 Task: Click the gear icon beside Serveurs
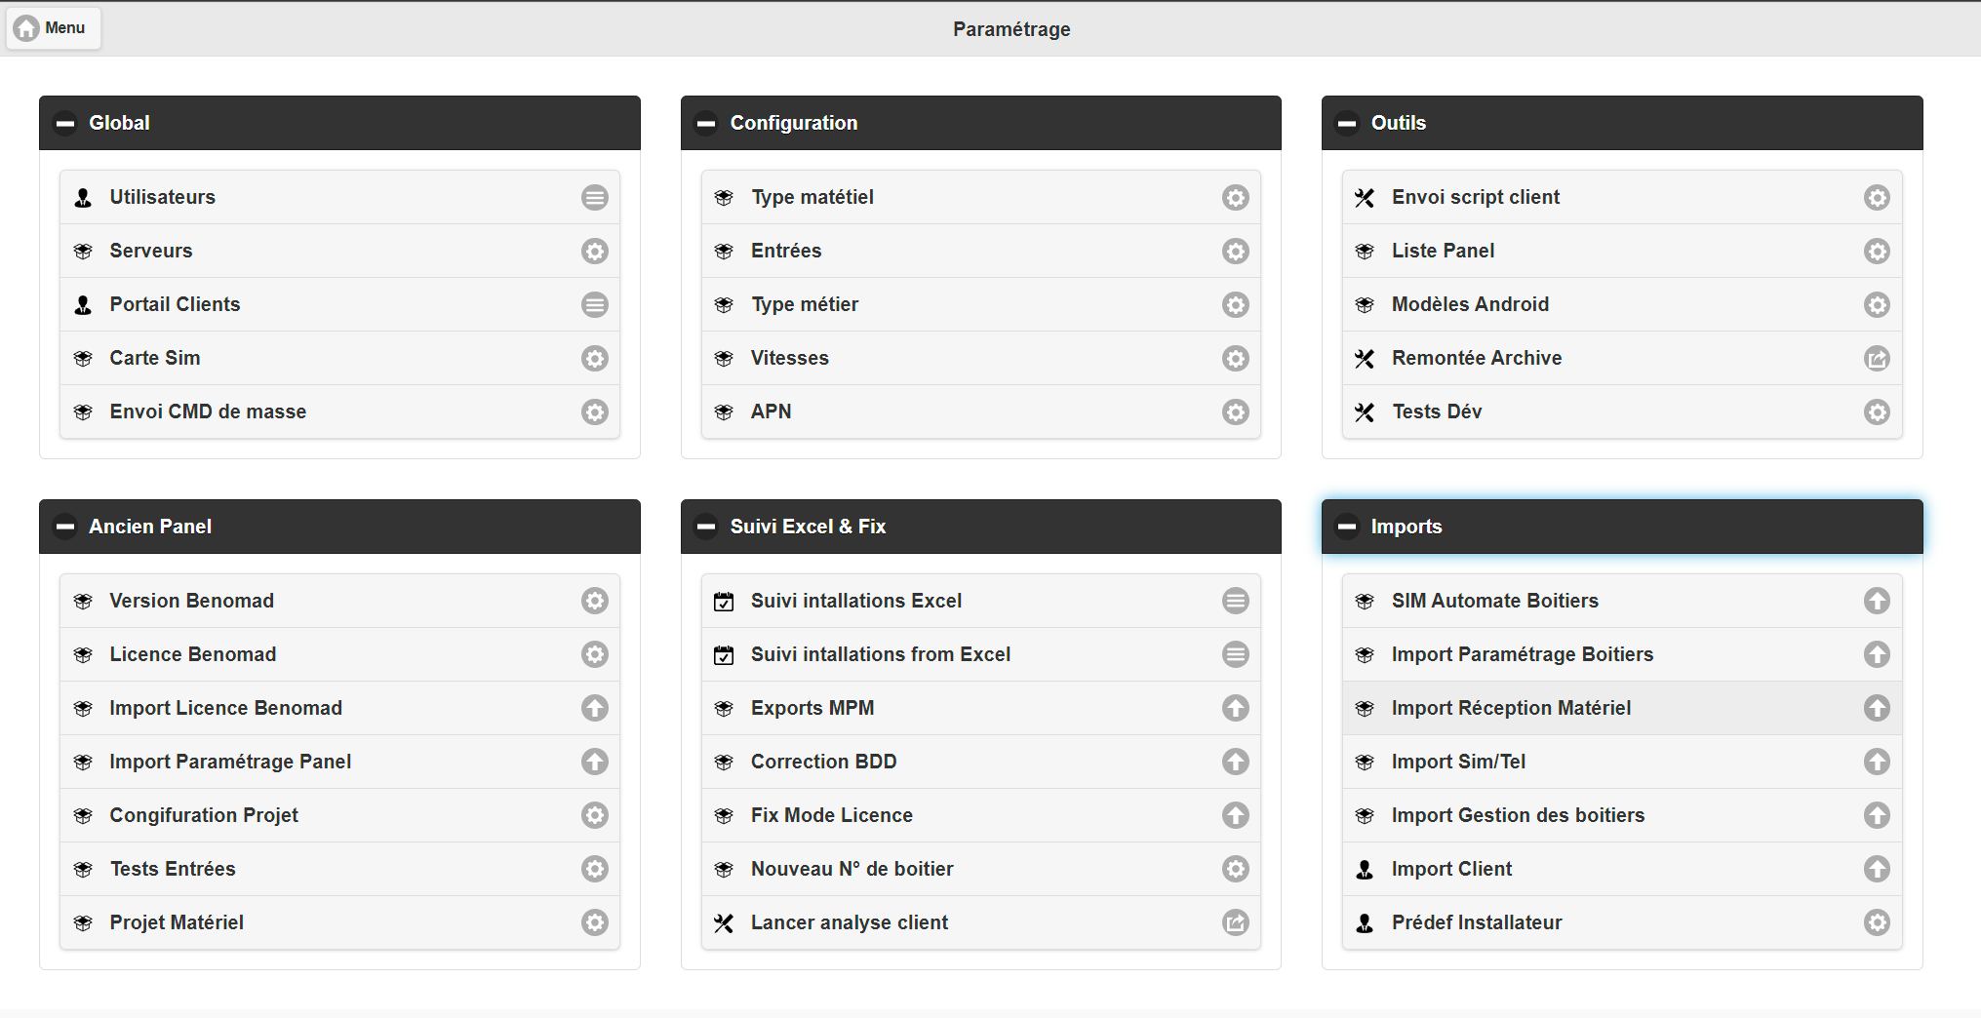[594, 252]
